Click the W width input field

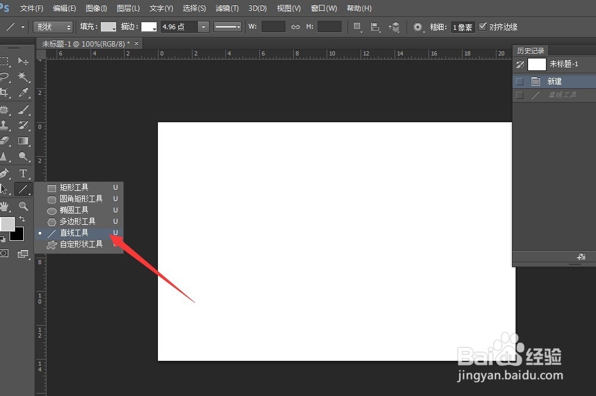pyautogui.click(x=274, y=27)
